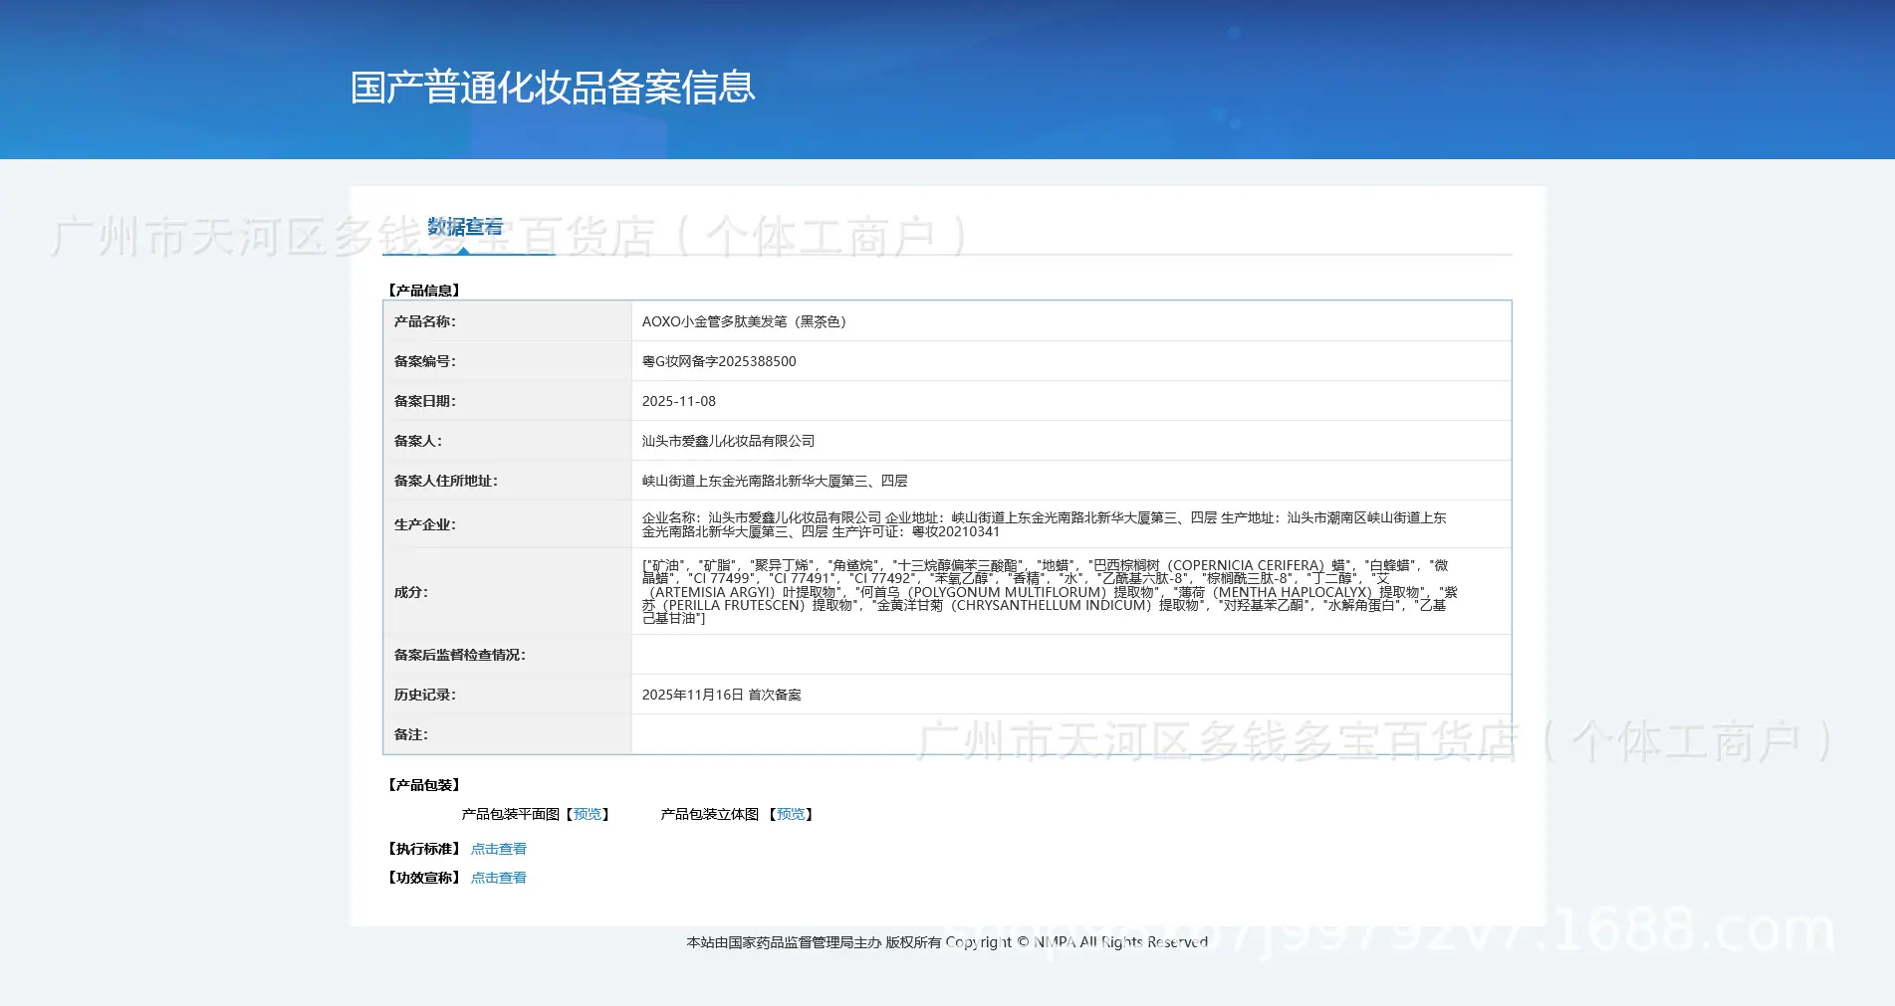Screen dimensions: 1895x1006
Task: Select address 峡山街道上东金光南路北新华大厦第三、四层
Action: coord(775,481)
